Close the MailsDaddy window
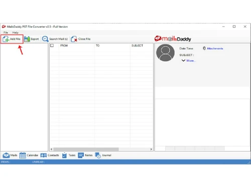This screenshot has height=188, width=251. point(245,27)
